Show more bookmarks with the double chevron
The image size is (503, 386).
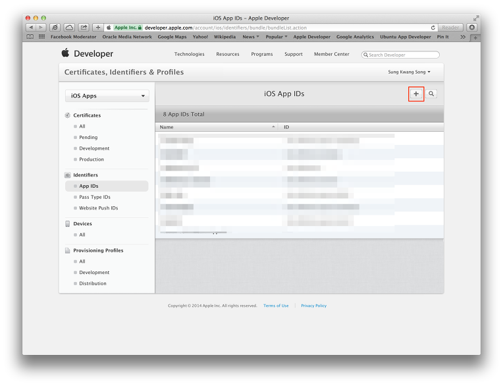[x=463, y=38]
